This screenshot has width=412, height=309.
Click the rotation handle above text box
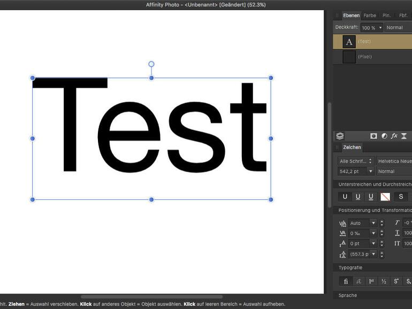[x=151, y=64]
